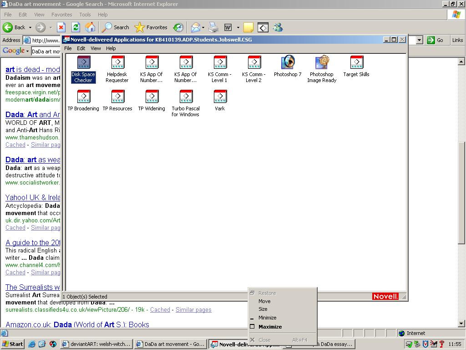Click the yellow note icon in IE toolbar
Image resolution: width=466 pixels, height=350 pixels.
(248, 28)
